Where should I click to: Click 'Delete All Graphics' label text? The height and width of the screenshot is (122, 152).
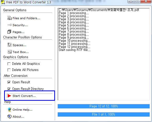(x=26, y=64)
